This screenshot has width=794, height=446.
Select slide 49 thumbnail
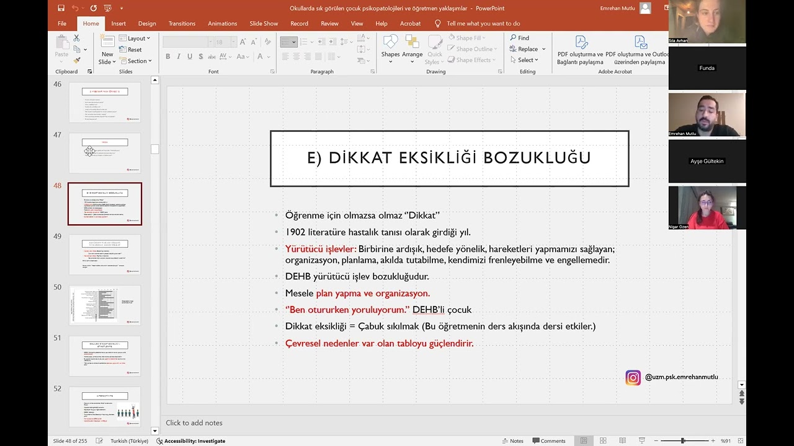(x=105, y=254)
